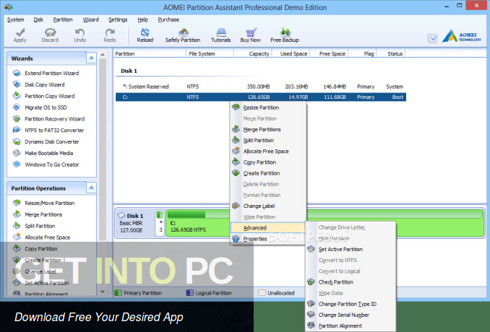Choose Set Active Partition in the Advanced submenu
Viewport: 490px width, 332px height.
(351, 249)
